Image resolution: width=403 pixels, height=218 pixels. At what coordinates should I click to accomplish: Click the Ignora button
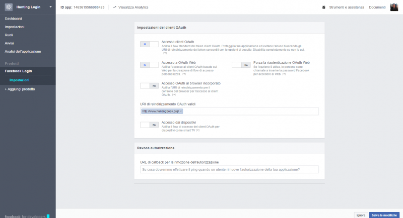(361, 215)
